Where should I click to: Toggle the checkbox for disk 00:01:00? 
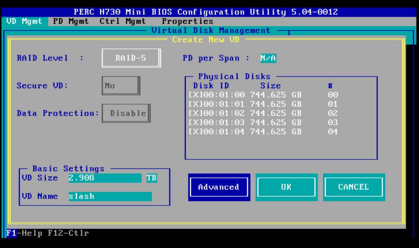click(196, 95)
